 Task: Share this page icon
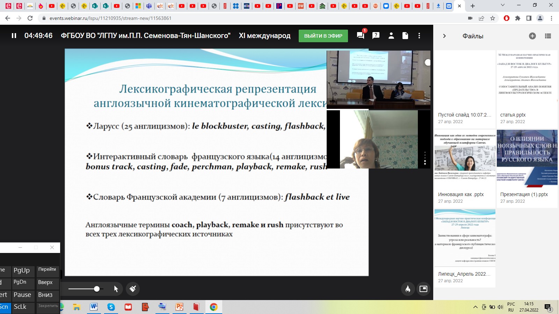481,18
